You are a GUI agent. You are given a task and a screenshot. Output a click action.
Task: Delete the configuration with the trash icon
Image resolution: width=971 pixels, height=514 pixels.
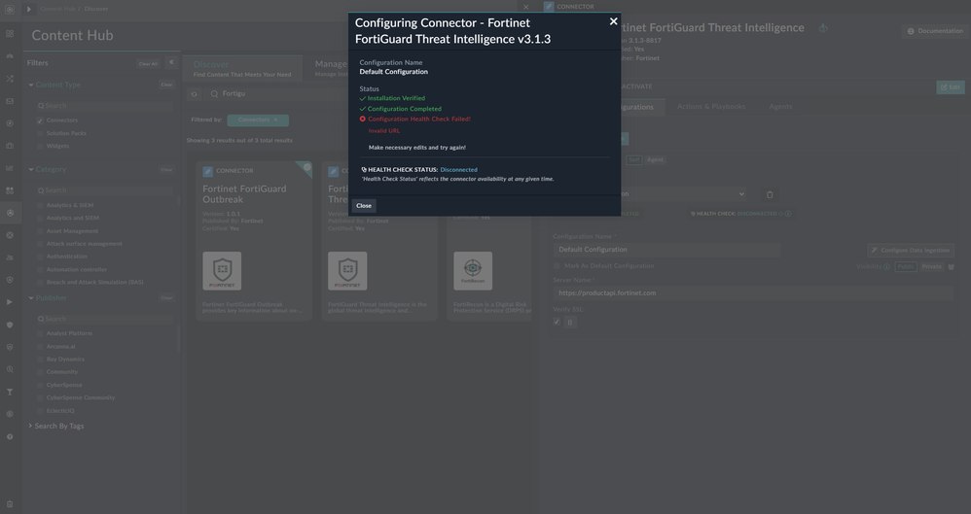pos(770,194)
